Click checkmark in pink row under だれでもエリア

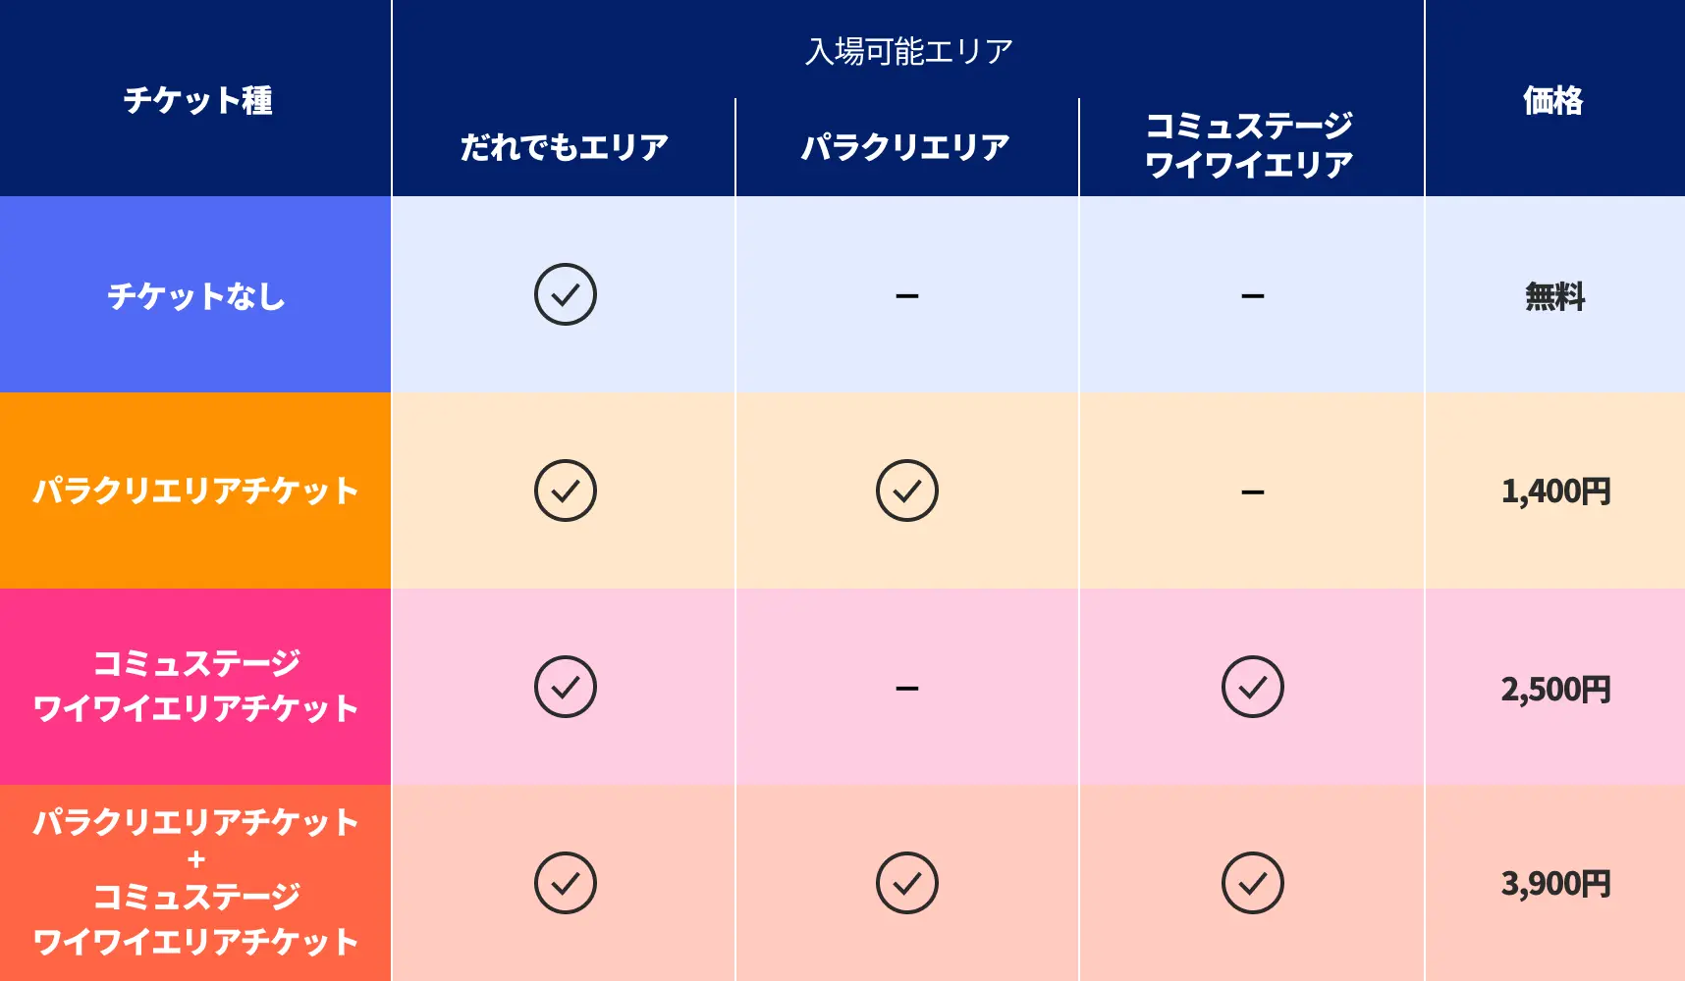click(x=566, y=687)
